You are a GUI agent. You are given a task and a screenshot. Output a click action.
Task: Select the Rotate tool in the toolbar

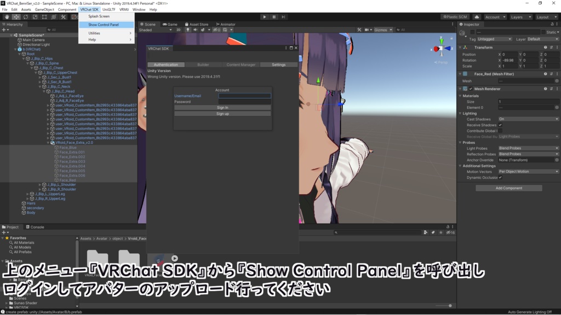(25, 16)
